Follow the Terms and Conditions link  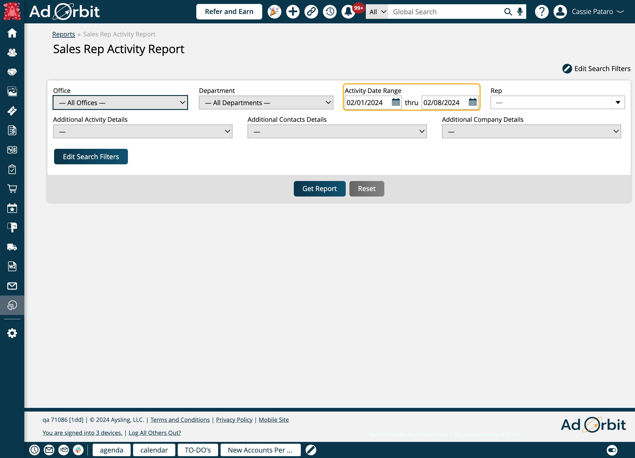[x=180, y=419]
